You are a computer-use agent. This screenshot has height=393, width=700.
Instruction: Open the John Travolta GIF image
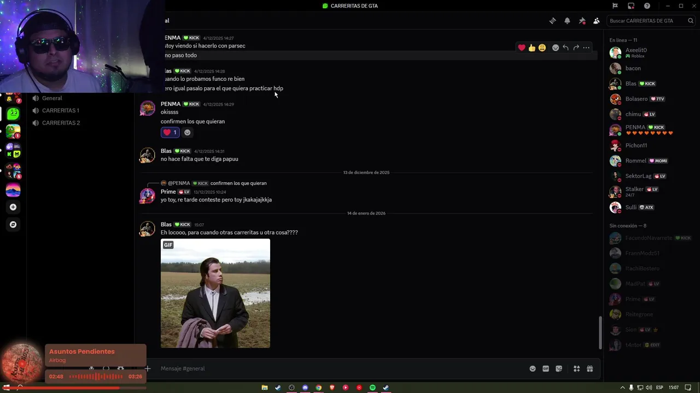215,293
